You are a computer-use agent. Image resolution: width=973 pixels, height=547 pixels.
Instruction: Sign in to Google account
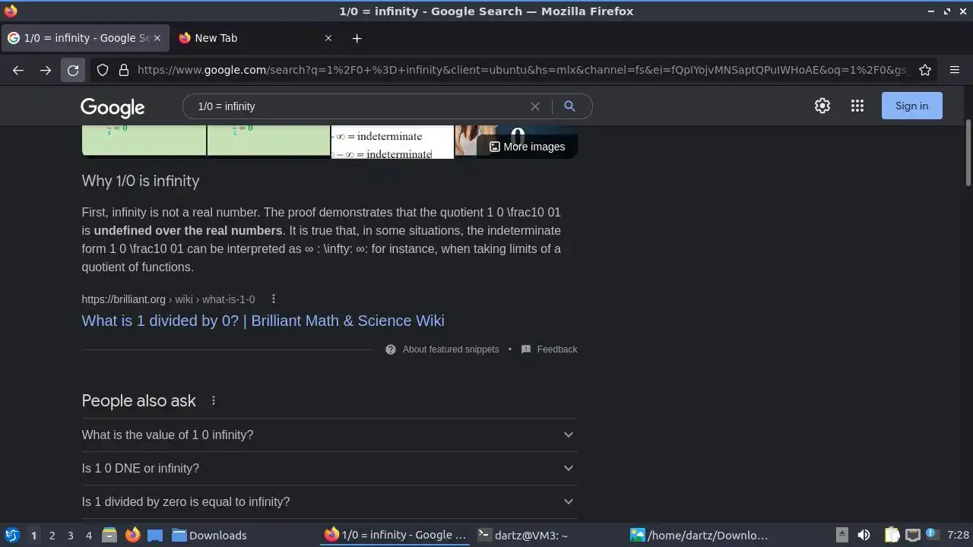(911, 106)
